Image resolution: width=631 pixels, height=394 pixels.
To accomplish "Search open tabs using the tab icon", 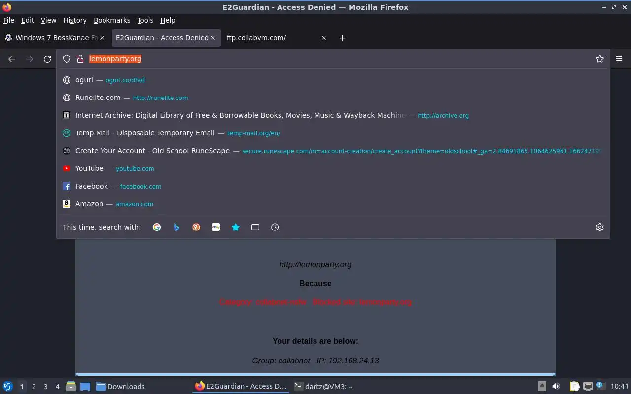I will point(255,227).
